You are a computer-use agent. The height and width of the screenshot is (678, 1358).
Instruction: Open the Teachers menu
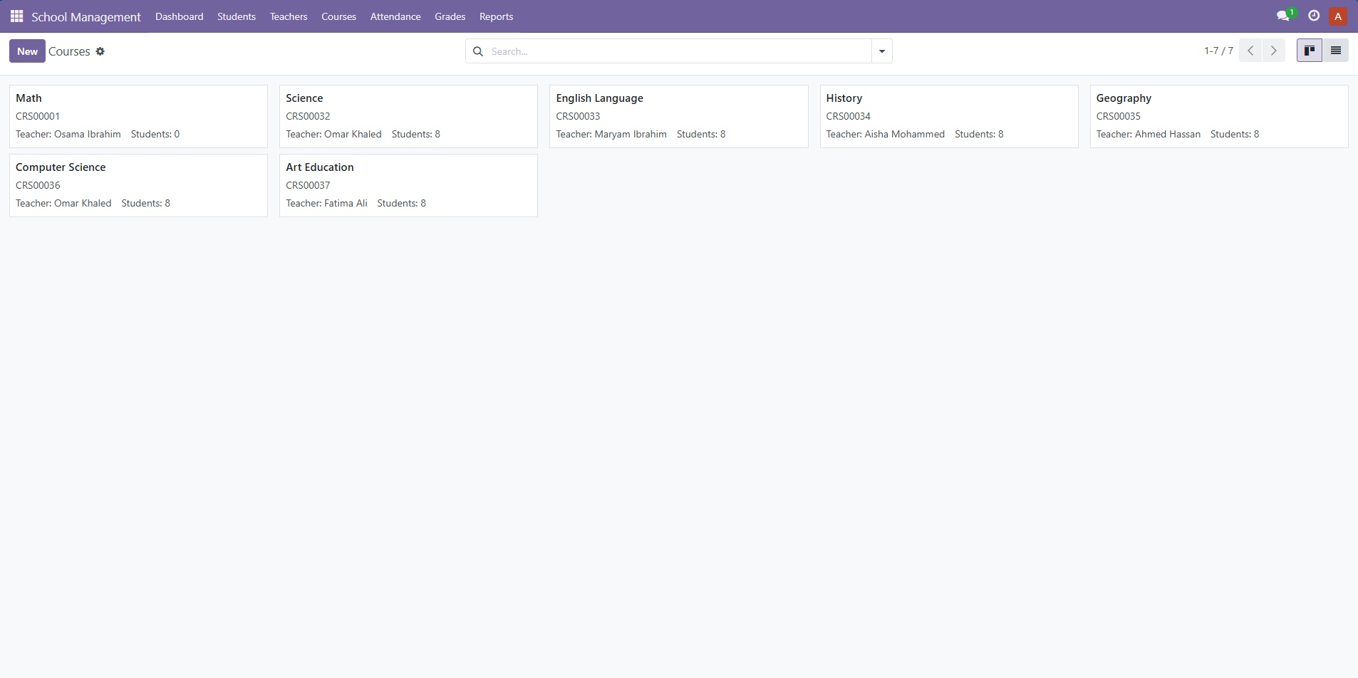click(289, 16)
